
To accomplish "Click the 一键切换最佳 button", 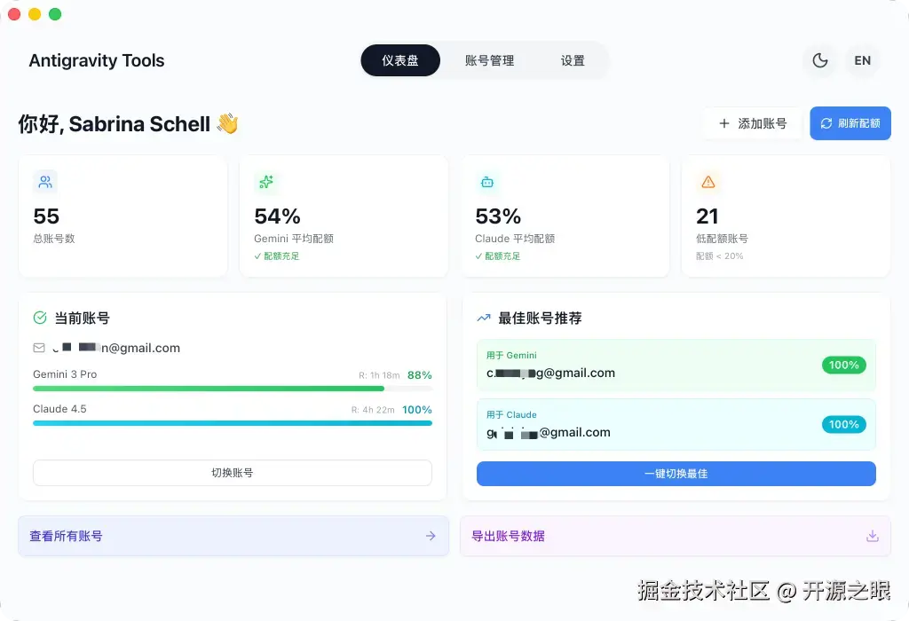I will tap(676, 474).
